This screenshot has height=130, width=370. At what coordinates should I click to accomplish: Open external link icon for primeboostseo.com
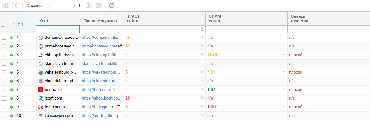point(120,46)
